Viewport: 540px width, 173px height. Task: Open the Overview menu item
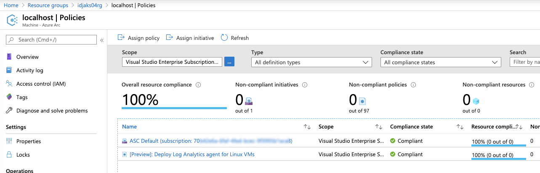click(27, 57)
